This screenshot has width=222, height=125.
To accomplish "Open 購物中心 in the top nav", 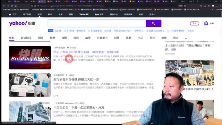I will [x=114, y=14].
